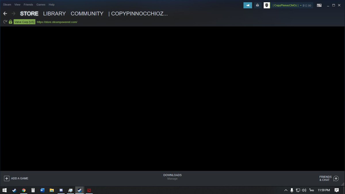Show hidden system tray icons
This screenshot has width=345, height=194.
[x=286, y=190]
